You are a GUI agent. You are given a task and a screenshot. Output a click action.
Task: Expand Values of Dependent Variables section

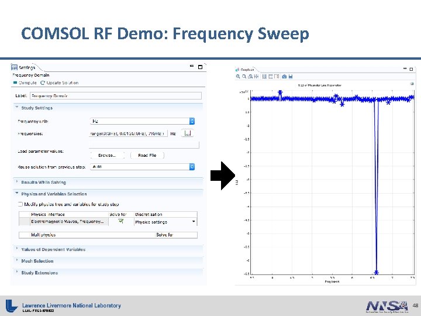[17, 249]
